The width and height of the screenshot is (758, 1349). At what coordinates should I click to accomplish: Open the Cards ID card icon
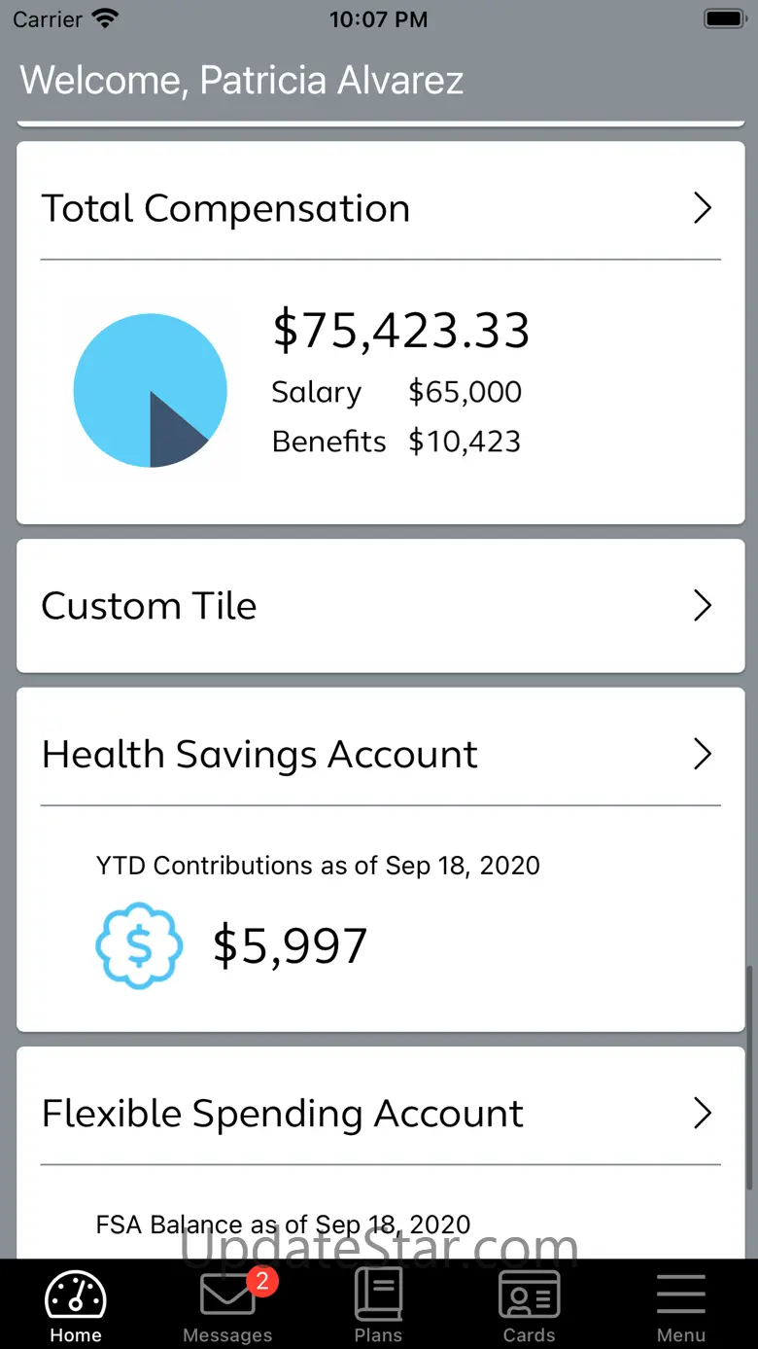(x=529, y=1296)
